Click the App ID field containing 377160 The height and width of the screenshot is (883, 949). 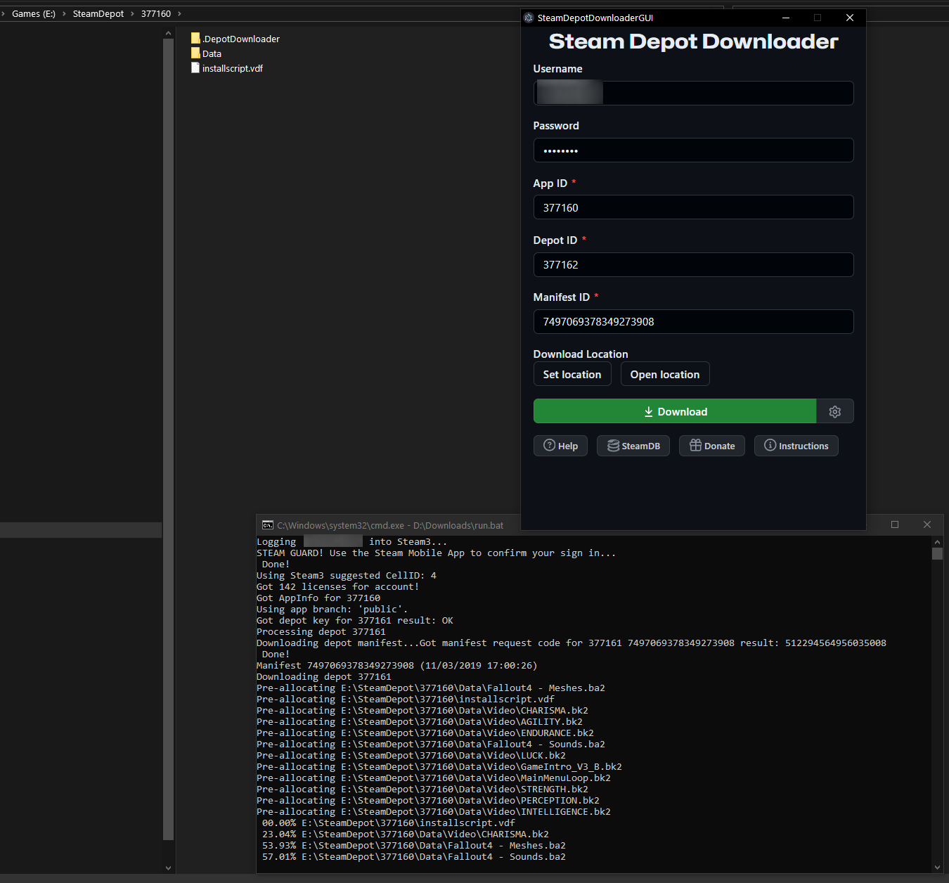click(x=692, y=208)
